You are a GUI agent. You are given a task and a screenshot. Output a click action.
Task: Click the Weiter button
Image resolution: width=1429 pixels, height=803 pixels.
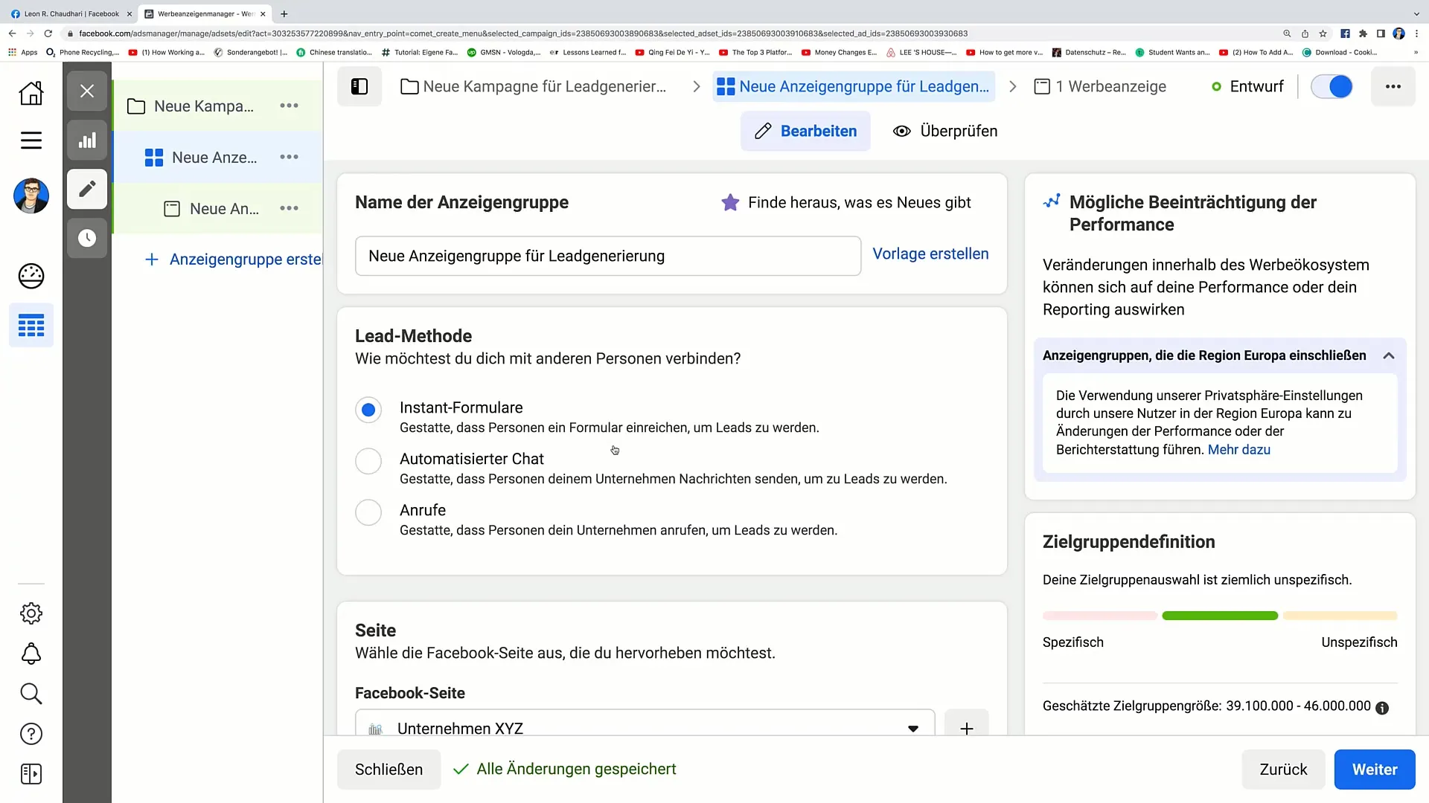[x=1374, y=769]
